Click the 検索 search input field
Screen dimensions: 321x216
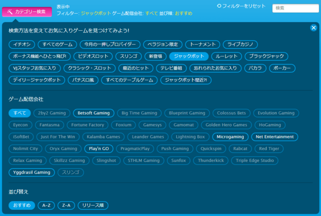296,8
